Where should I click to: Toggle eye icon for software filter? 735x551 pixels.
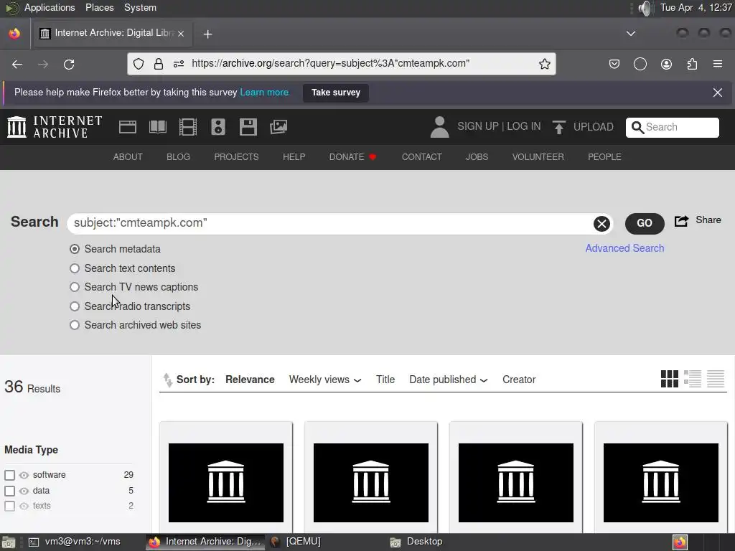point(24,475)
